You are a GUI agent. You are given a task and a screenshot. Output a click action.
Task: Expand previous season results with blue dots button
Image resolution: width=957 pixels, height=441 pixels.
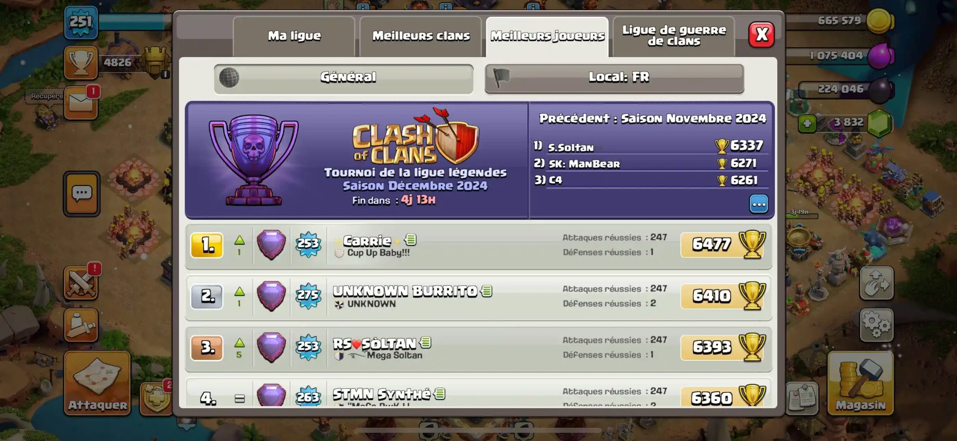[758, 204]
